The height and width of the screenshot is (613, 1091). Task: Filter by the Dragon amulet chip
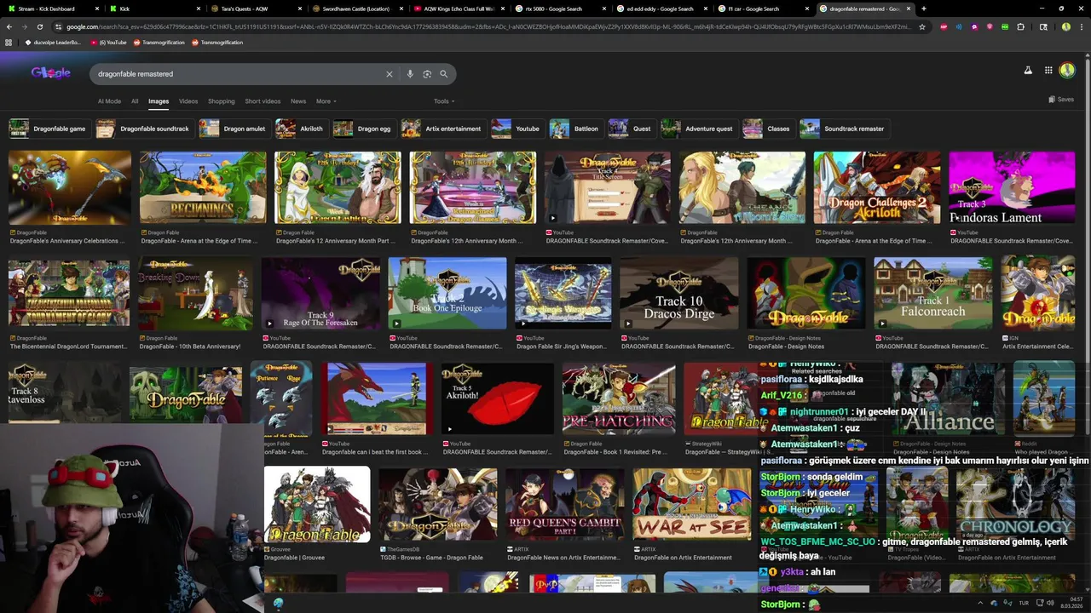(x=233, y=129)
